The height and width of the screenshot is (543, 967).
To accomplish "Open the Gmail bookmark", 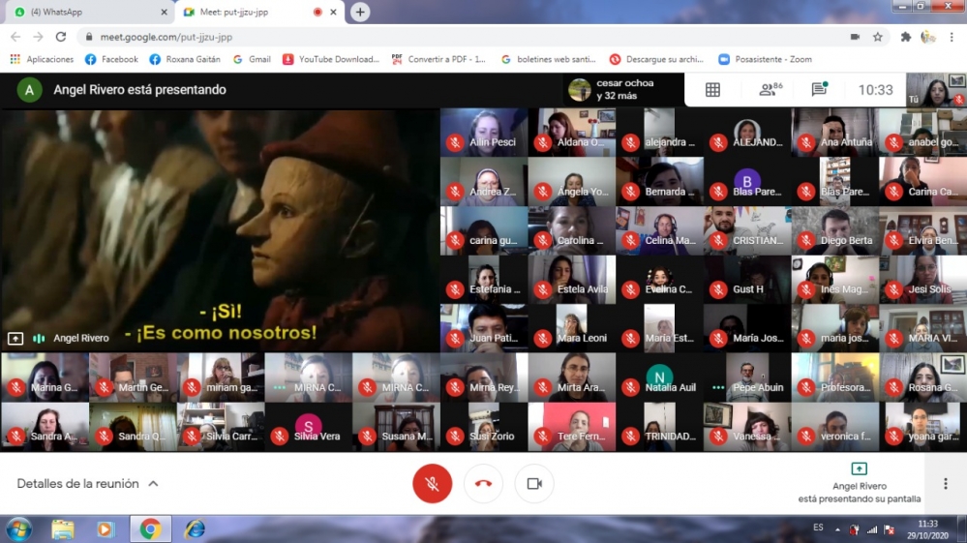I will 252,59.
